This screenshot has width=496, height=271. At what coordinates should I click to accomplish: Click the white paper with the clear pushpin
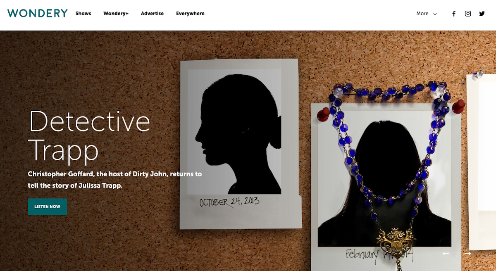click(x=482, y=161)
